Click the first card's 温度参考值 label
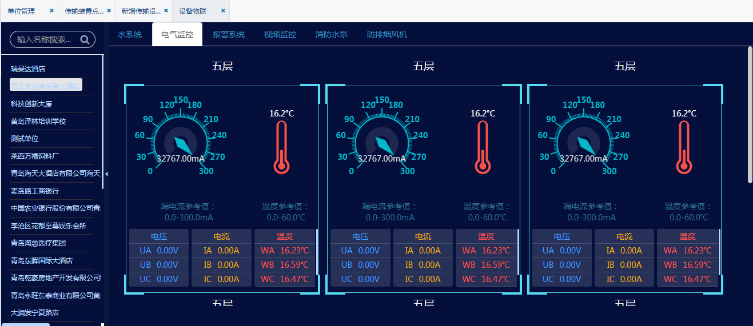Screen dimensions: 753x326 286,206
